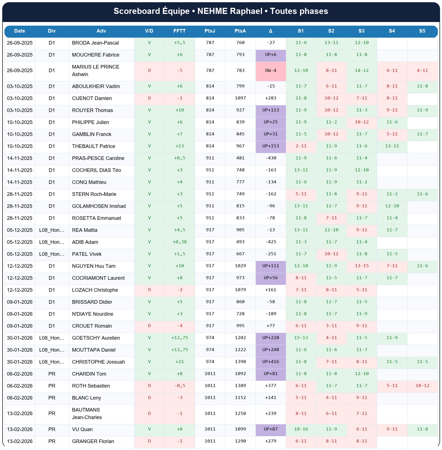442x450 pixels.
Task: Click the scoreboard title for NEHME Raphael
Action: [x=221, y=11]
